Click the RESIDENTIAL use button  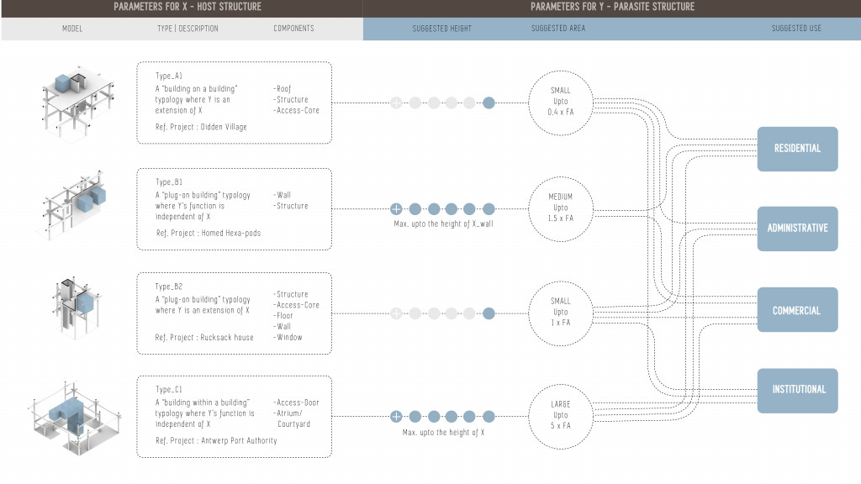tap(797, 149)
